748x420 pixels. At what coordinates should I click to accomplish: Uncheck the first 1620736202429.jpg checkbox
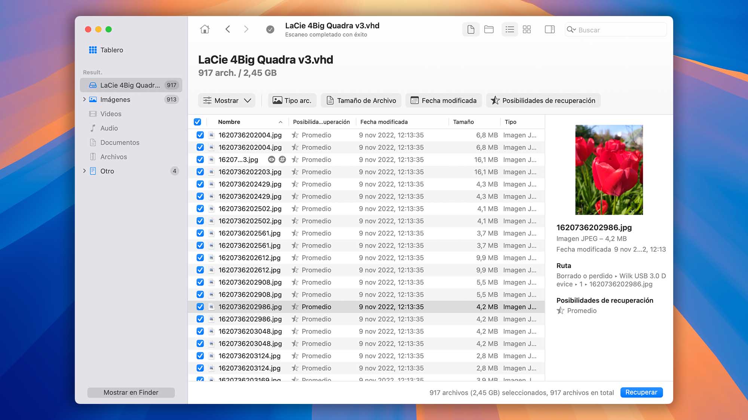pos(200,184)
